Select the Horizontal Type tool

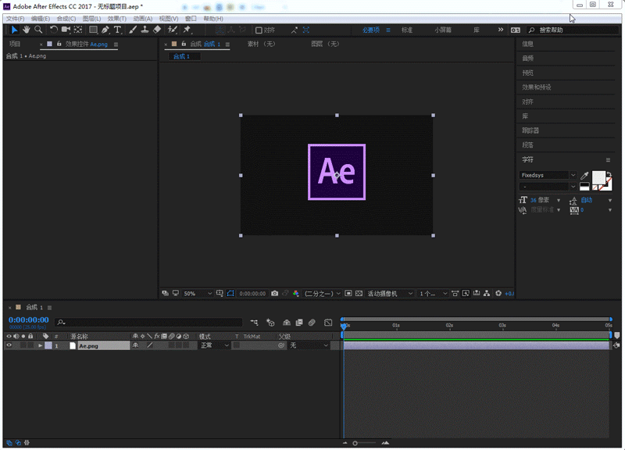coord(118,30)
